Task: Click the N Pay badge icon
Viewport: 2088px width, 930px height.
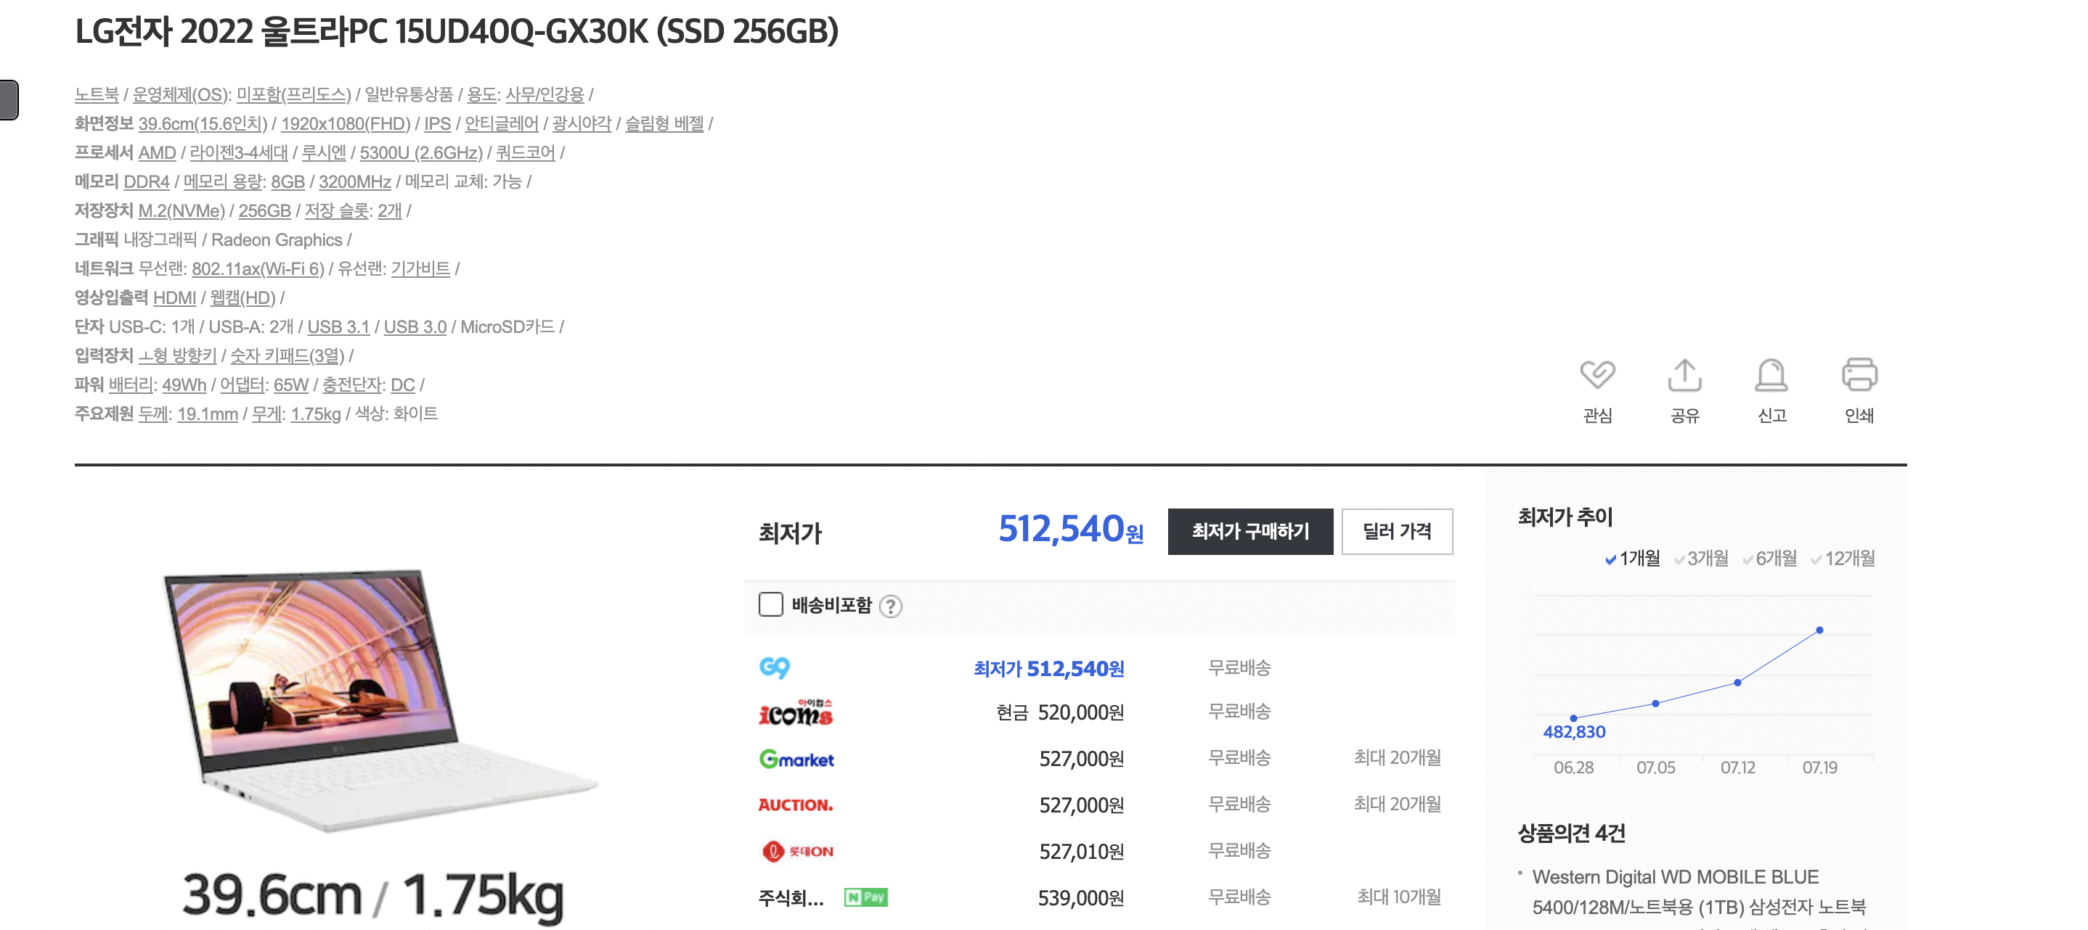Action: [865, 897]
